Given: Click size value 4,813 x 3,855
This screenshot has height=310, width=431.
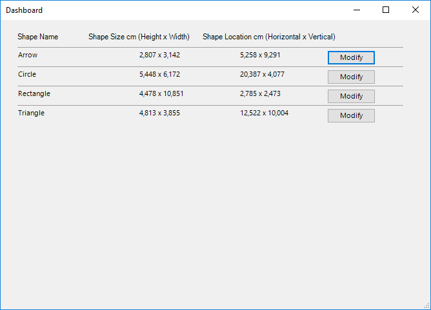Looking at the screenshot, I should pyautogui.click(x=159, y=113).
